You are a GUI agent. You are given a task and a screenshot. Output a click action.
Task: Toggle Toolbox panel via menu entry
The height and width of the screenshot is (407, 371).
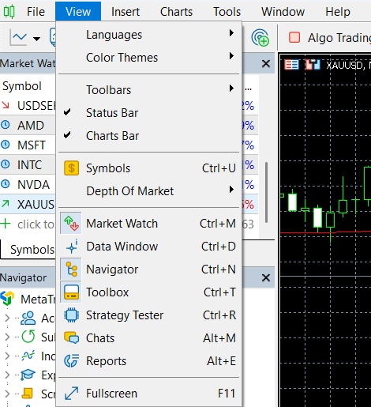tap(148, 292)
